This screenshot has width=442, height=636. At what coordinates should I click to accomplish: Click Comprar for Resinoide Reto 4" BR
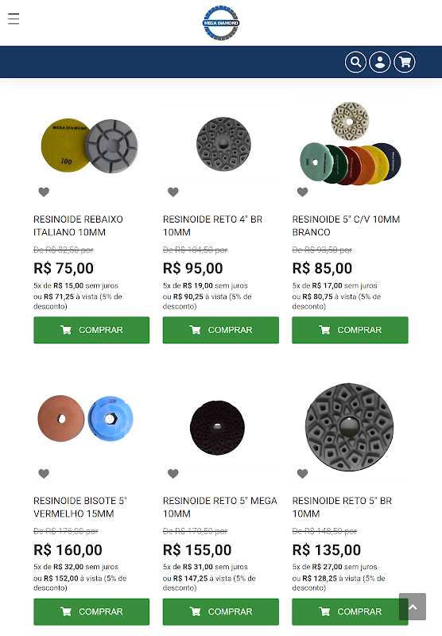[x=221, y=330]
